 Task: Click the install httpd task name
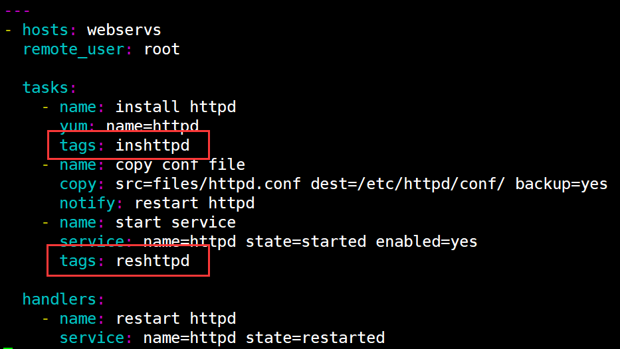(x=175, y=107)
